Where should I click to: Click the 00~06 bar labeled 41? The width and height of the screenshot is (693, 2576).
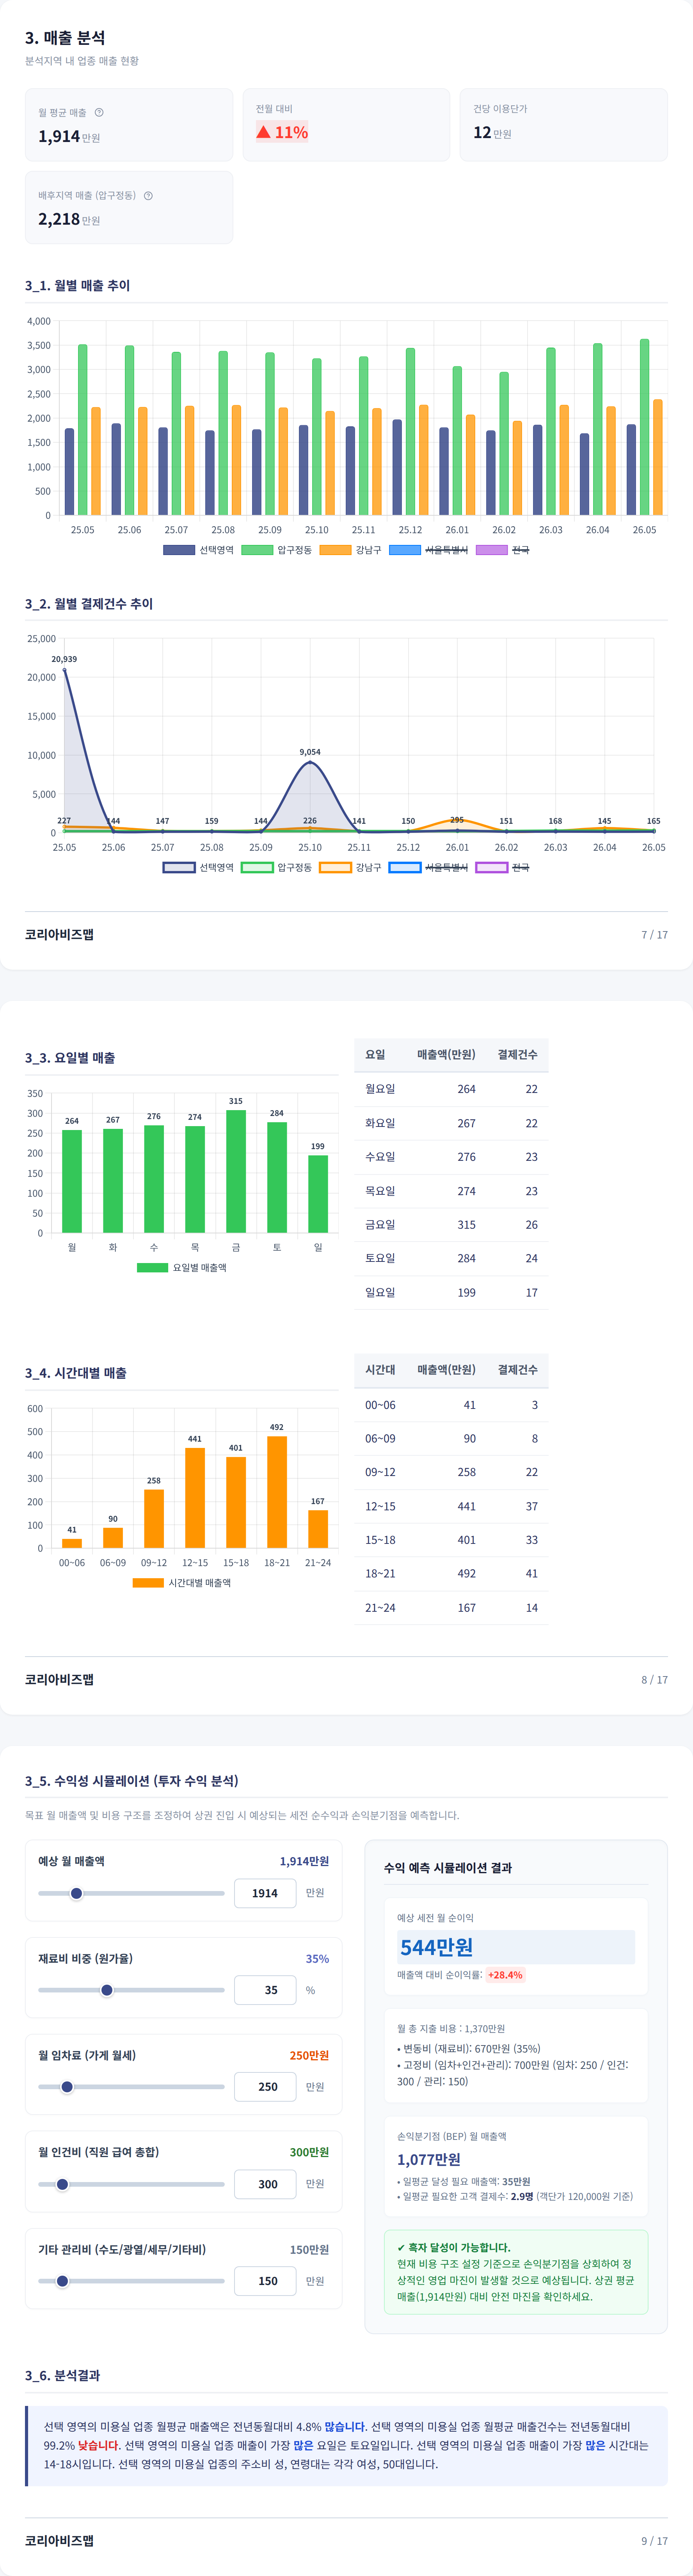click(x=72, y=1543)
